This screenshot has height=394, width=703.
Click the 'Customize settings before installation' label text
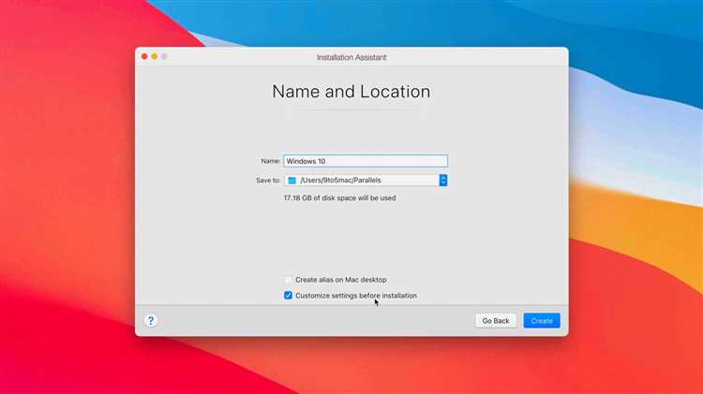[x=356, y=296]
